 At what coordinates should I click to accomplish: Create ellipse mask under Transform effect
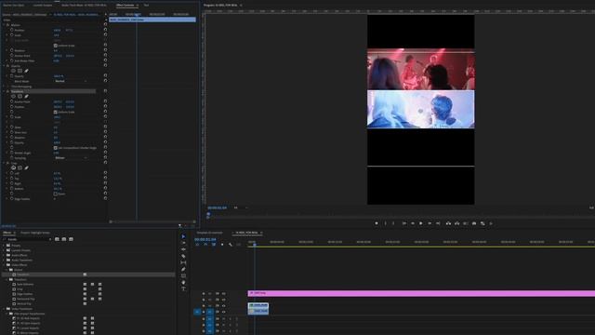pos(13,97)
